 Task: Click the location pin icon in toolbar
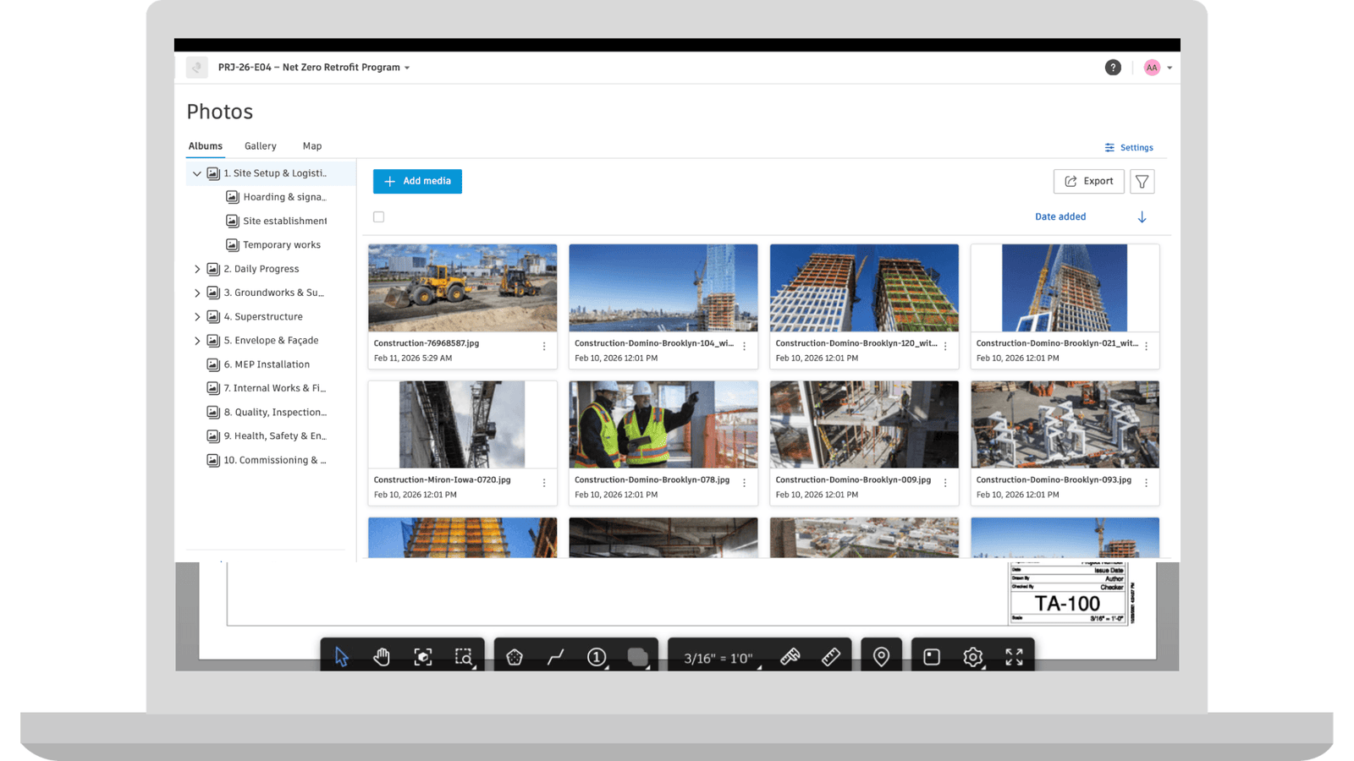(x=881, y=657)
